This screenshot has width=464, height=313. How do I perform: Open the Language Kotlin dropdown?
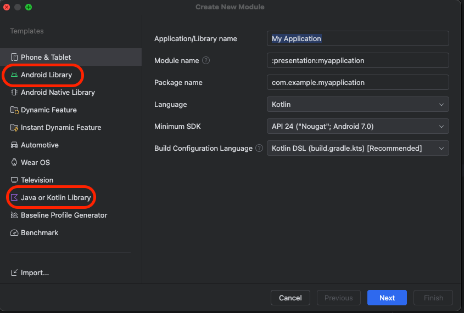pos(358,104)
